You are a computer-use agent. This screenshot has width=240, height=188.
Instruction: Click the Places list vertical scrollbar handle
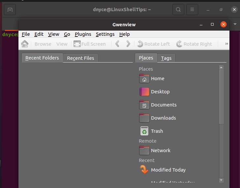click(x=221, y=97)
